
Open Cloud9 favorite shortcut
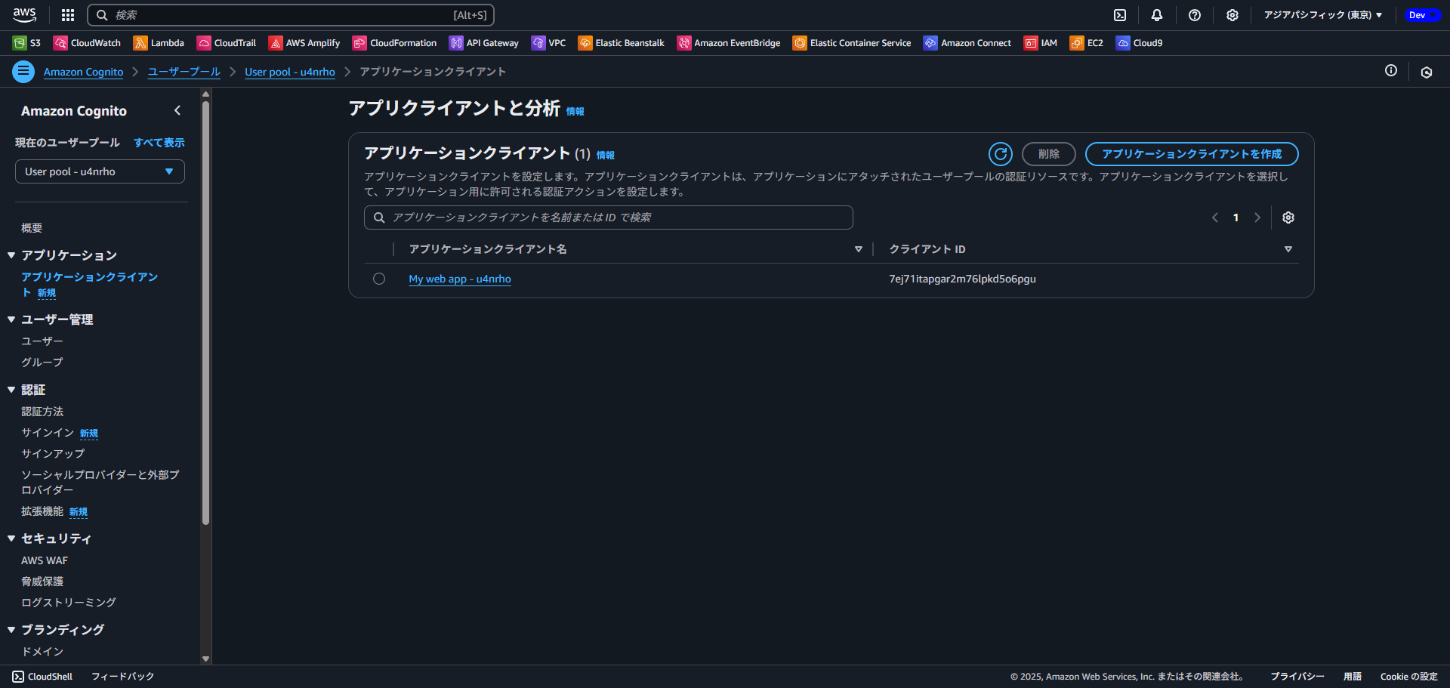click(x=1140, y=43)
